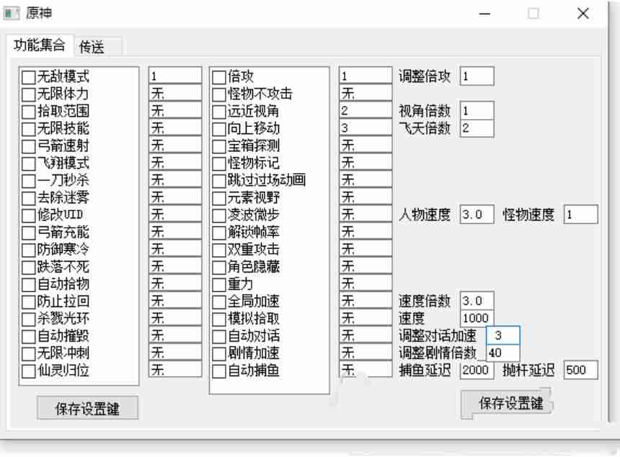Toggle 防御寒冷 checkbox
This screenshot has height=457, width=620.
point(28,250)
